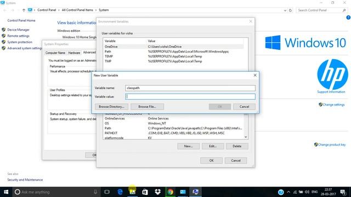Show hidden system tray icons

pos(288,192)
